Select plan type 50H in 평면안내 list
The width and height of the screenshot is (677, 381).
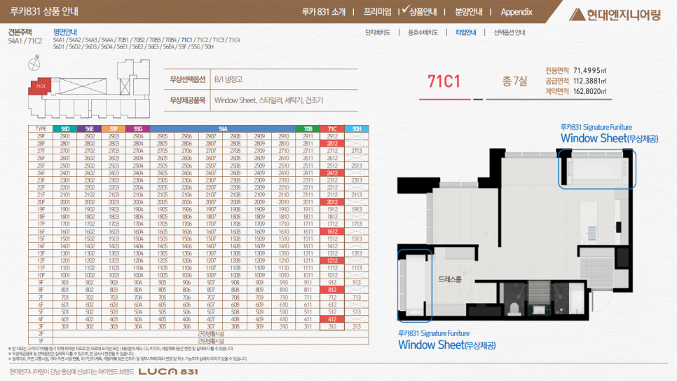209,47
